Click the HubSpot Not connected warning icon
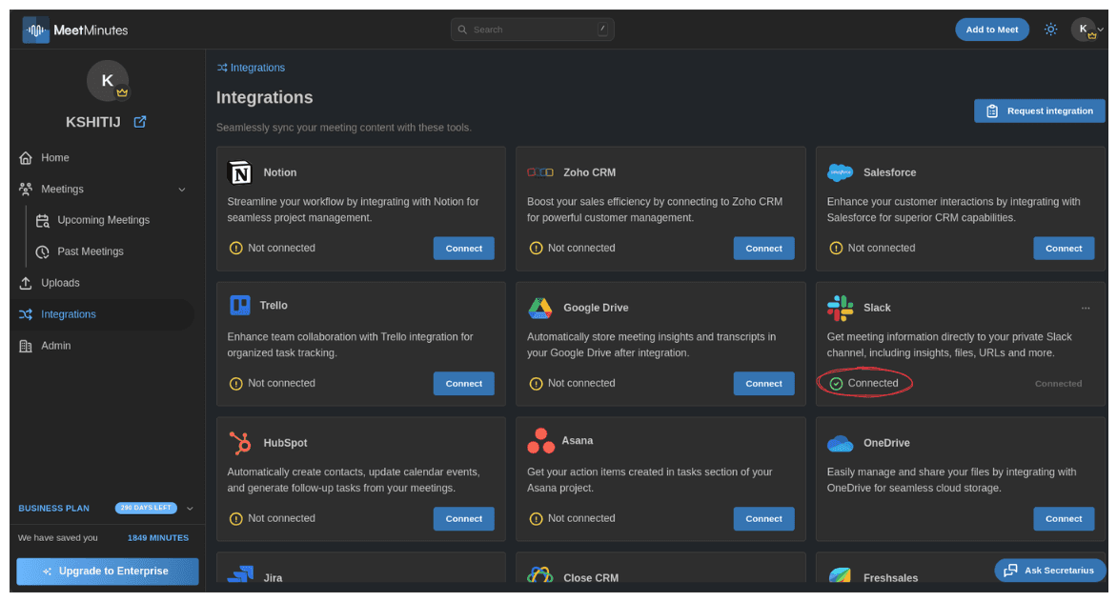This screenshot has height=602, width=1117. pyautogui.click(x=235, y=519)
